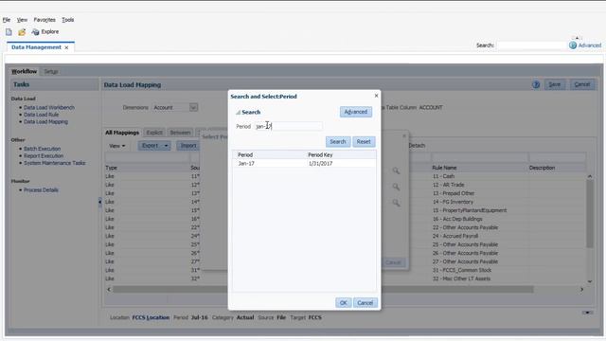606x341 pixels.
Task: Click the first magnifier icon behind dialog
Action: [396, 170]
